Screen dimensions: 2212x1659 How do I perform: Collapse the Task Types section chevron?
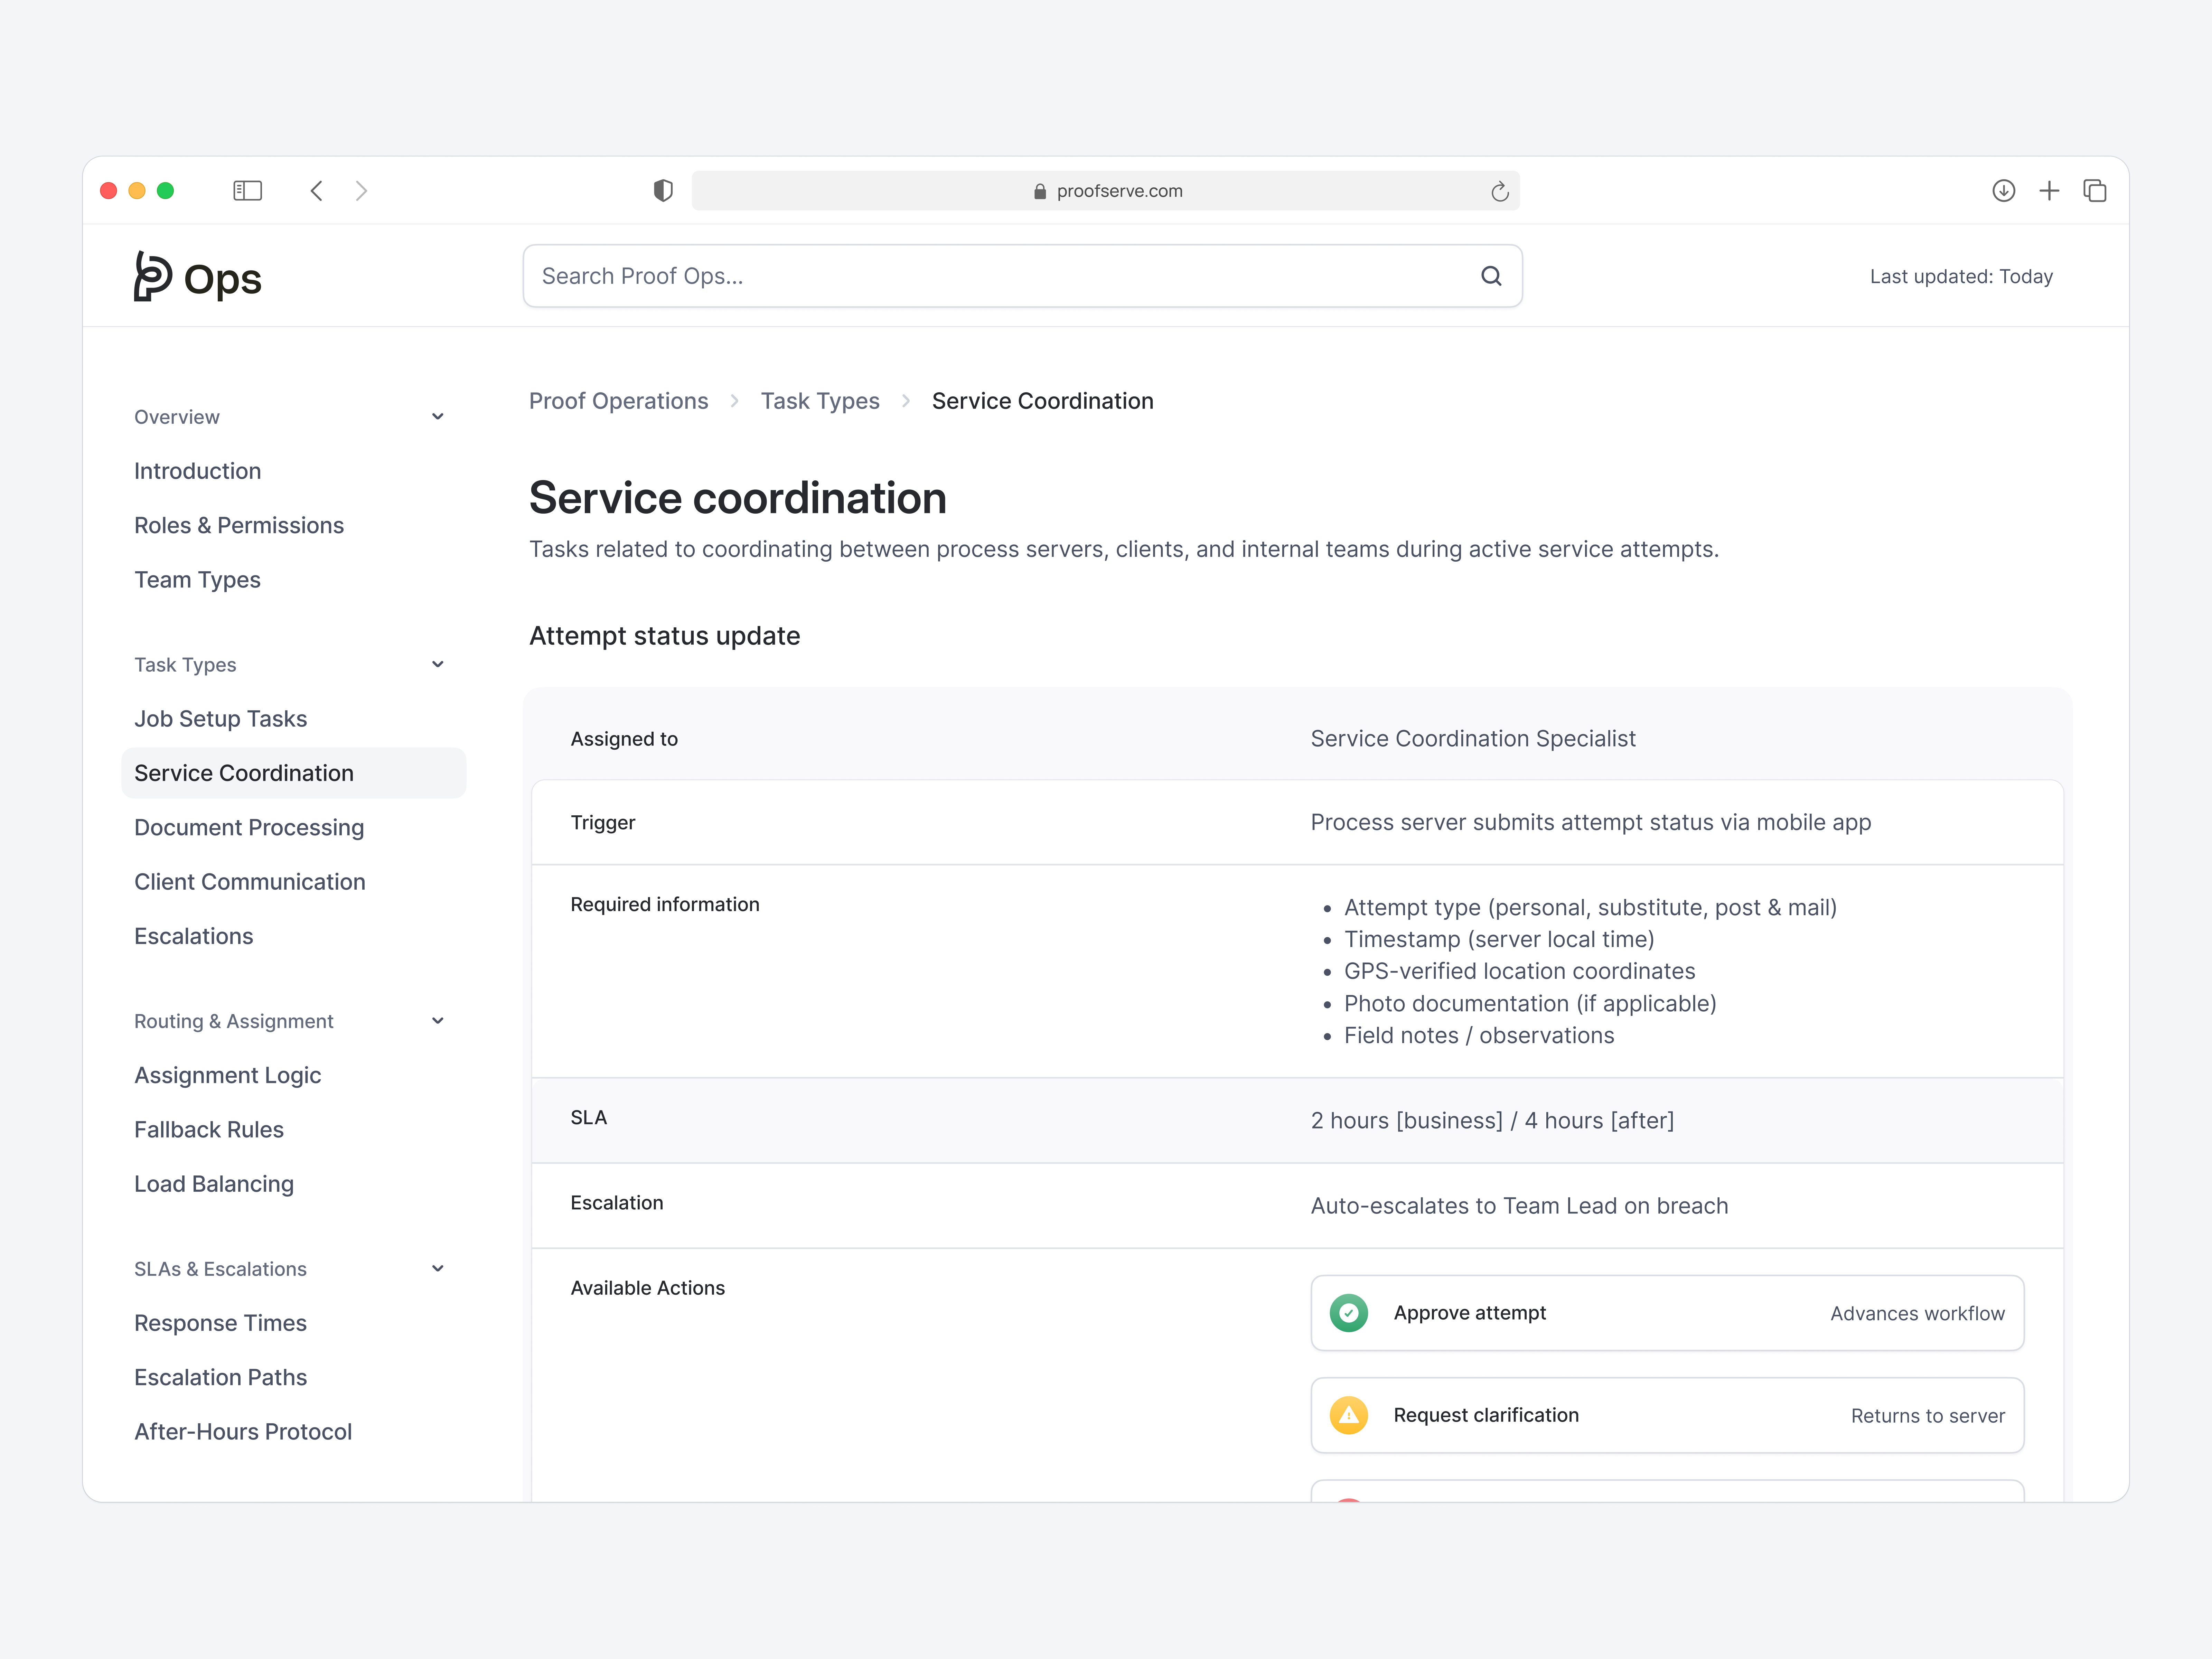coord(438,664)
